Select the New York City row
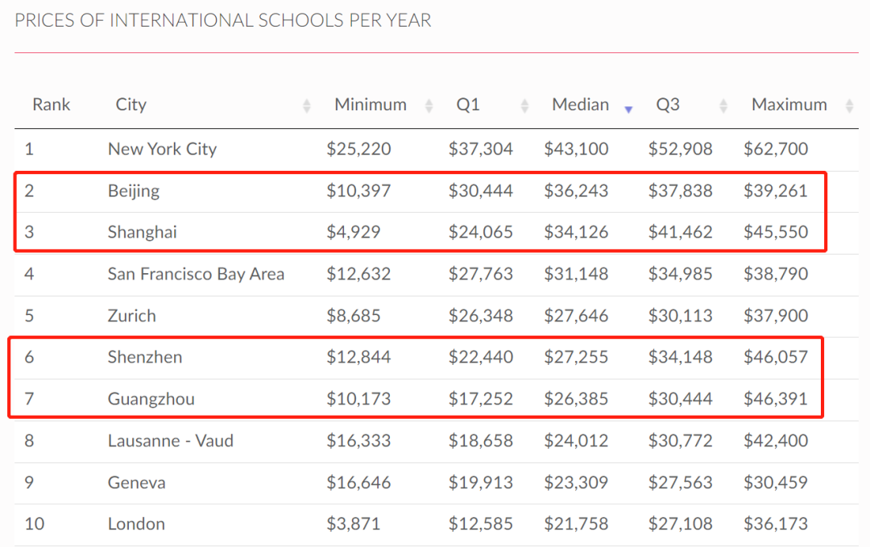Screen dimensions: 870x547 click(x=162, y=149)
